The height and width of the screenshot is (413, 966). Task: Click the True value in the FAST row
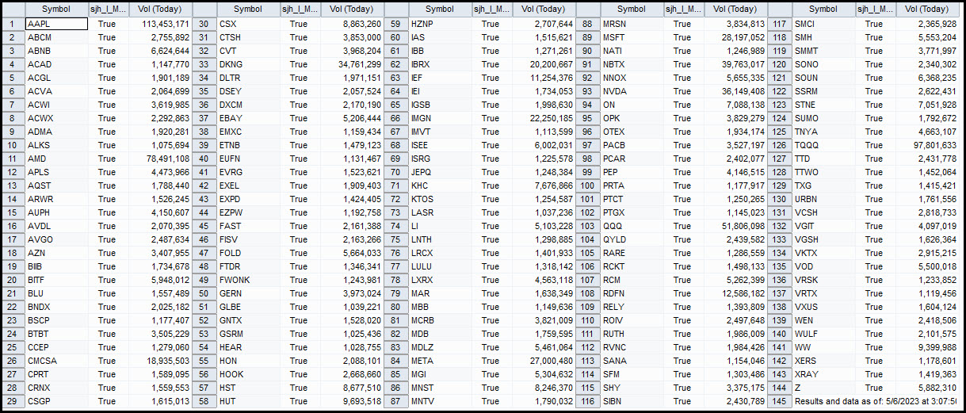tap(299, 226)
